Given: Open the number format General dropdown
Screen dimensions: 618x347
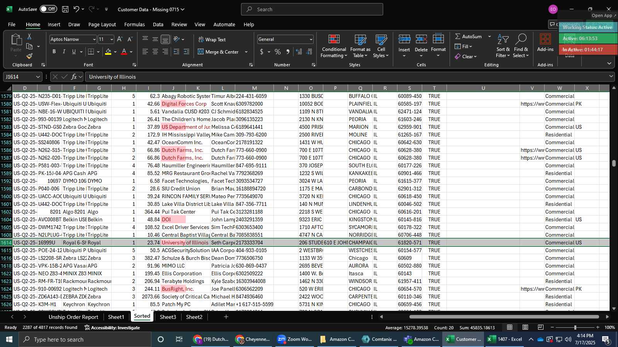Looking at the screenshot, I should (x=311, y=39).
